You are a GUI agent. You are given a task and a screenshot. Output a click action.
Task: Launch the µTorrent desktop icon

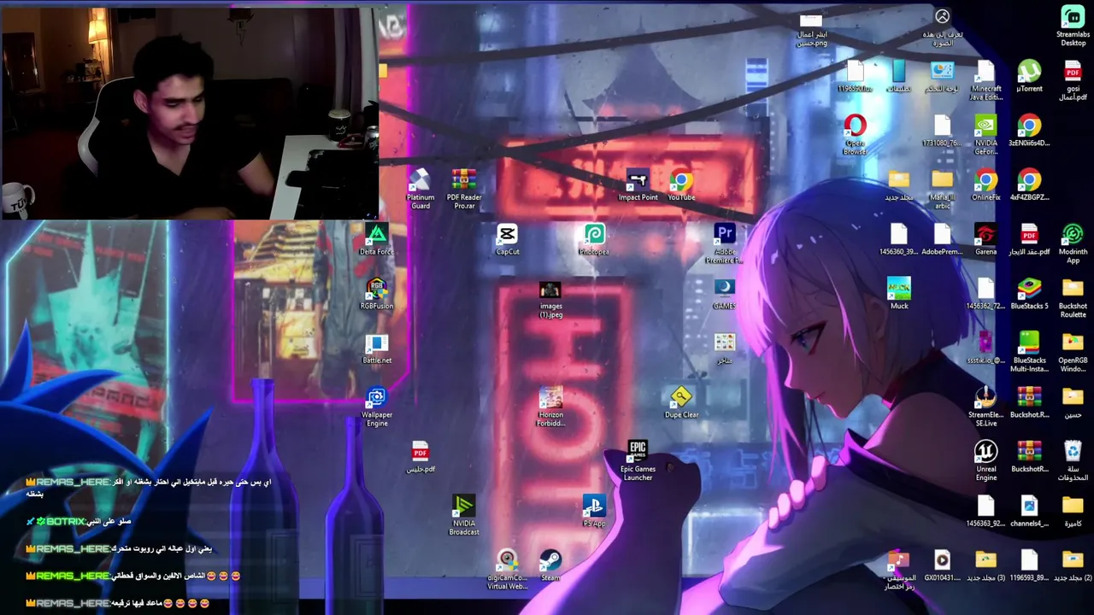[x=1029, y=77]
